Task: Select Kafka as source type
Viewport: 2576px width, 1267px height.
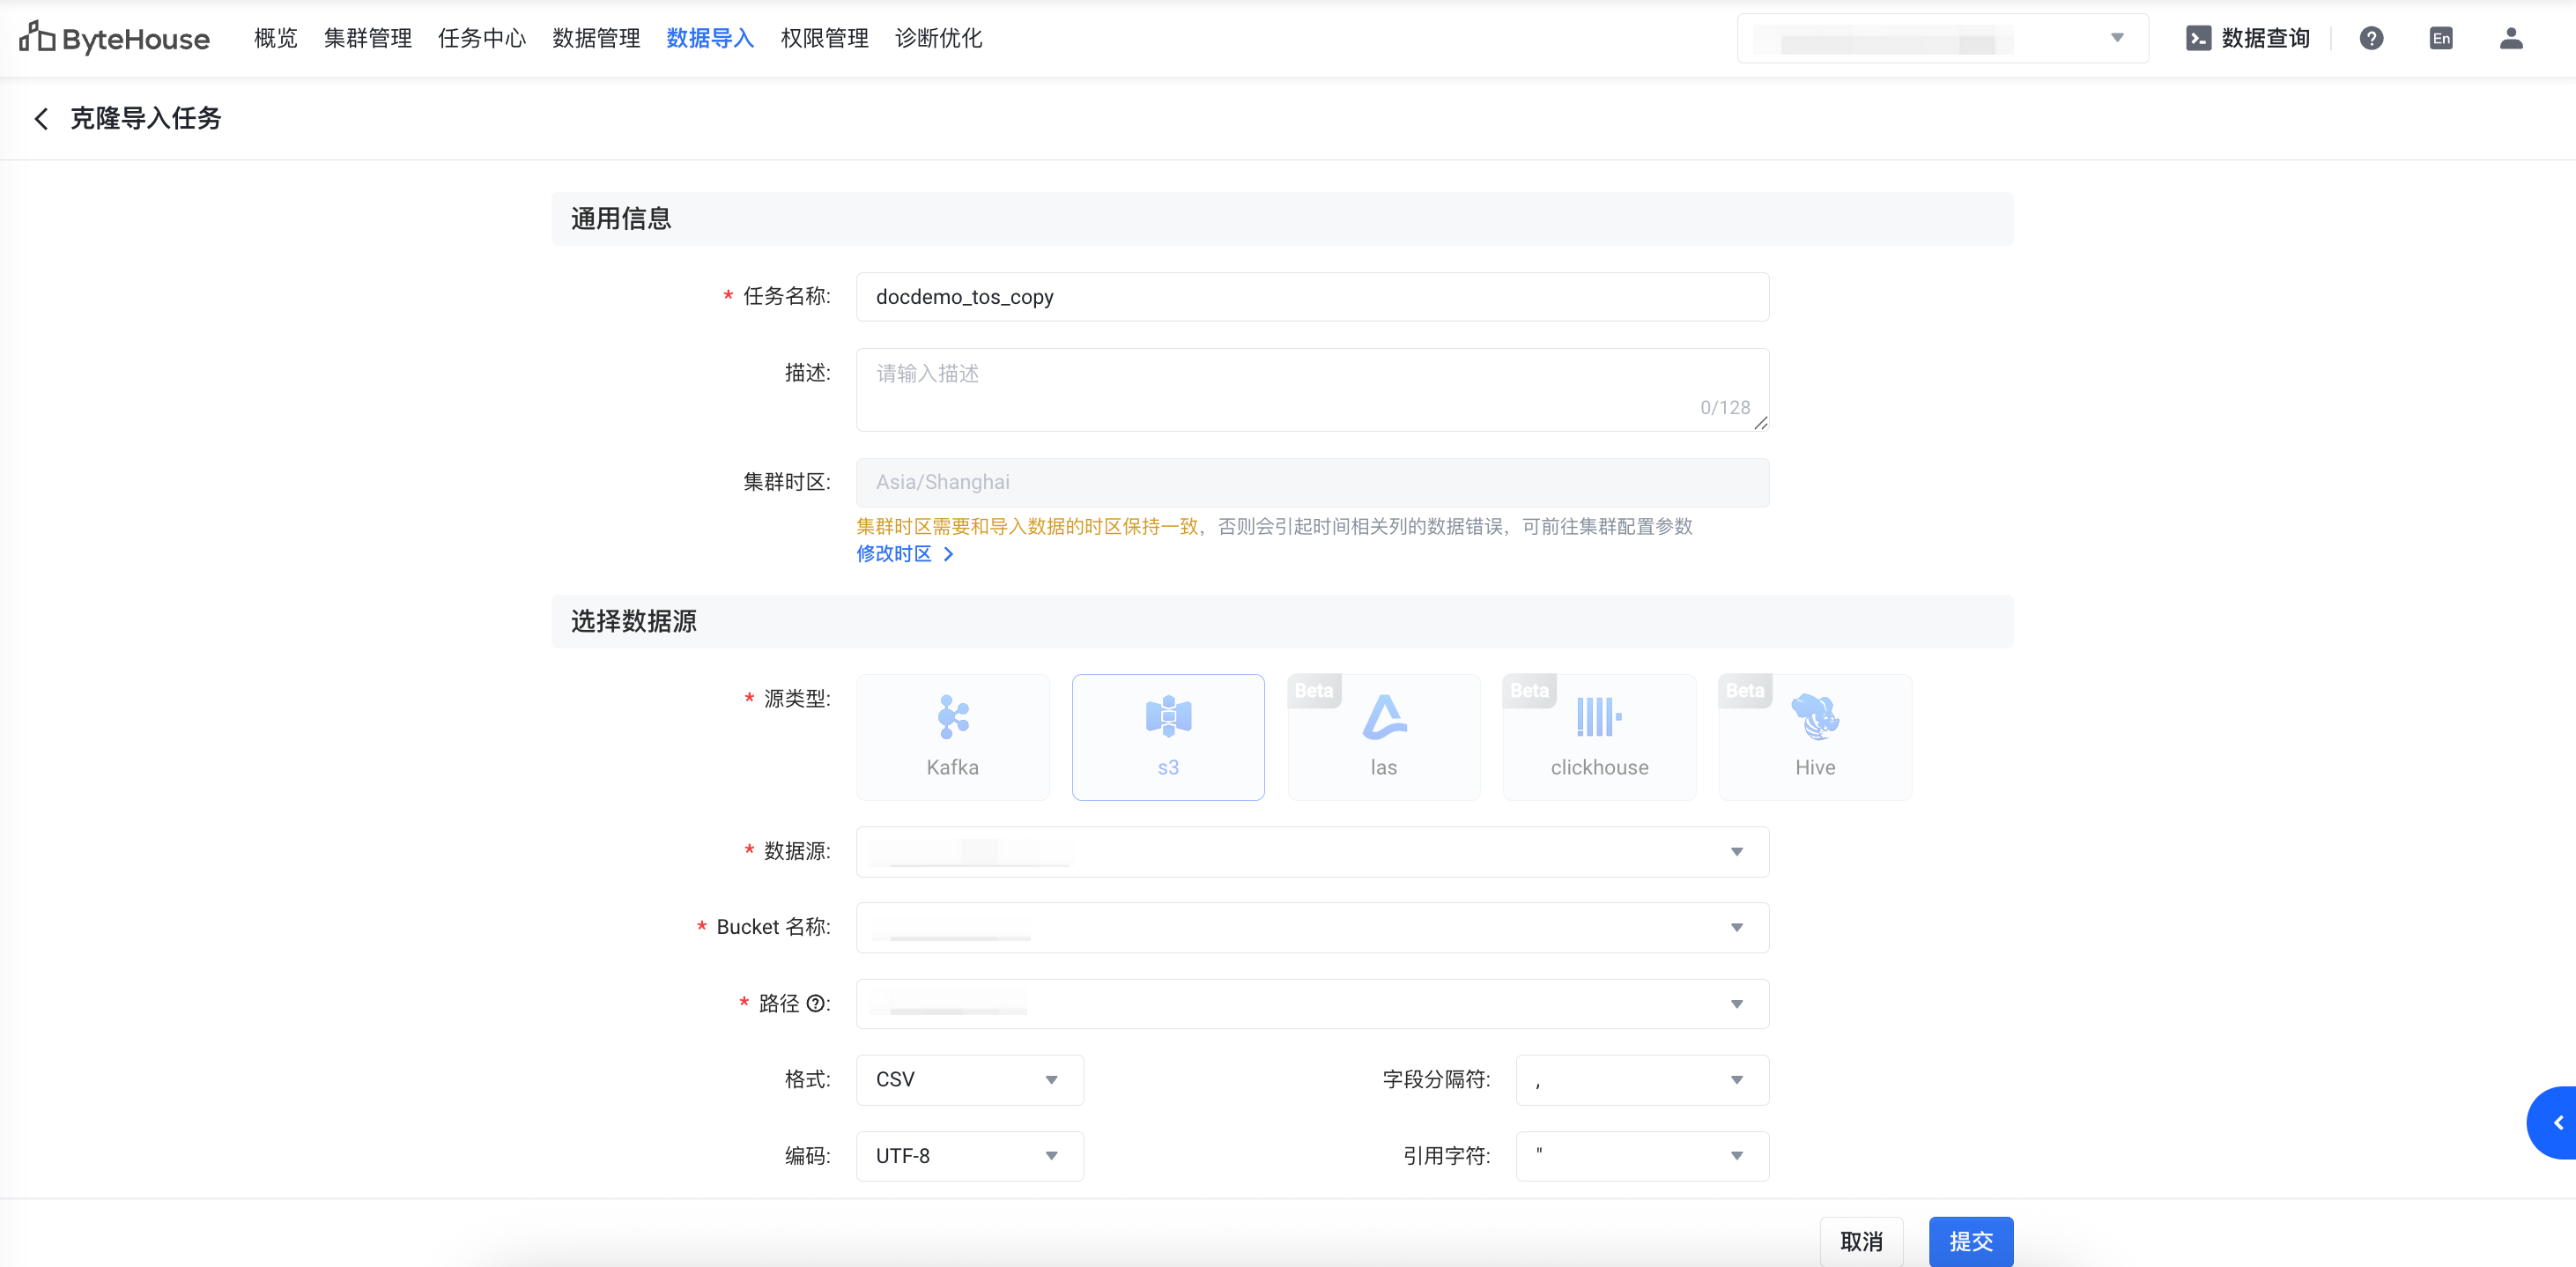Action: (x=952, y=737)
